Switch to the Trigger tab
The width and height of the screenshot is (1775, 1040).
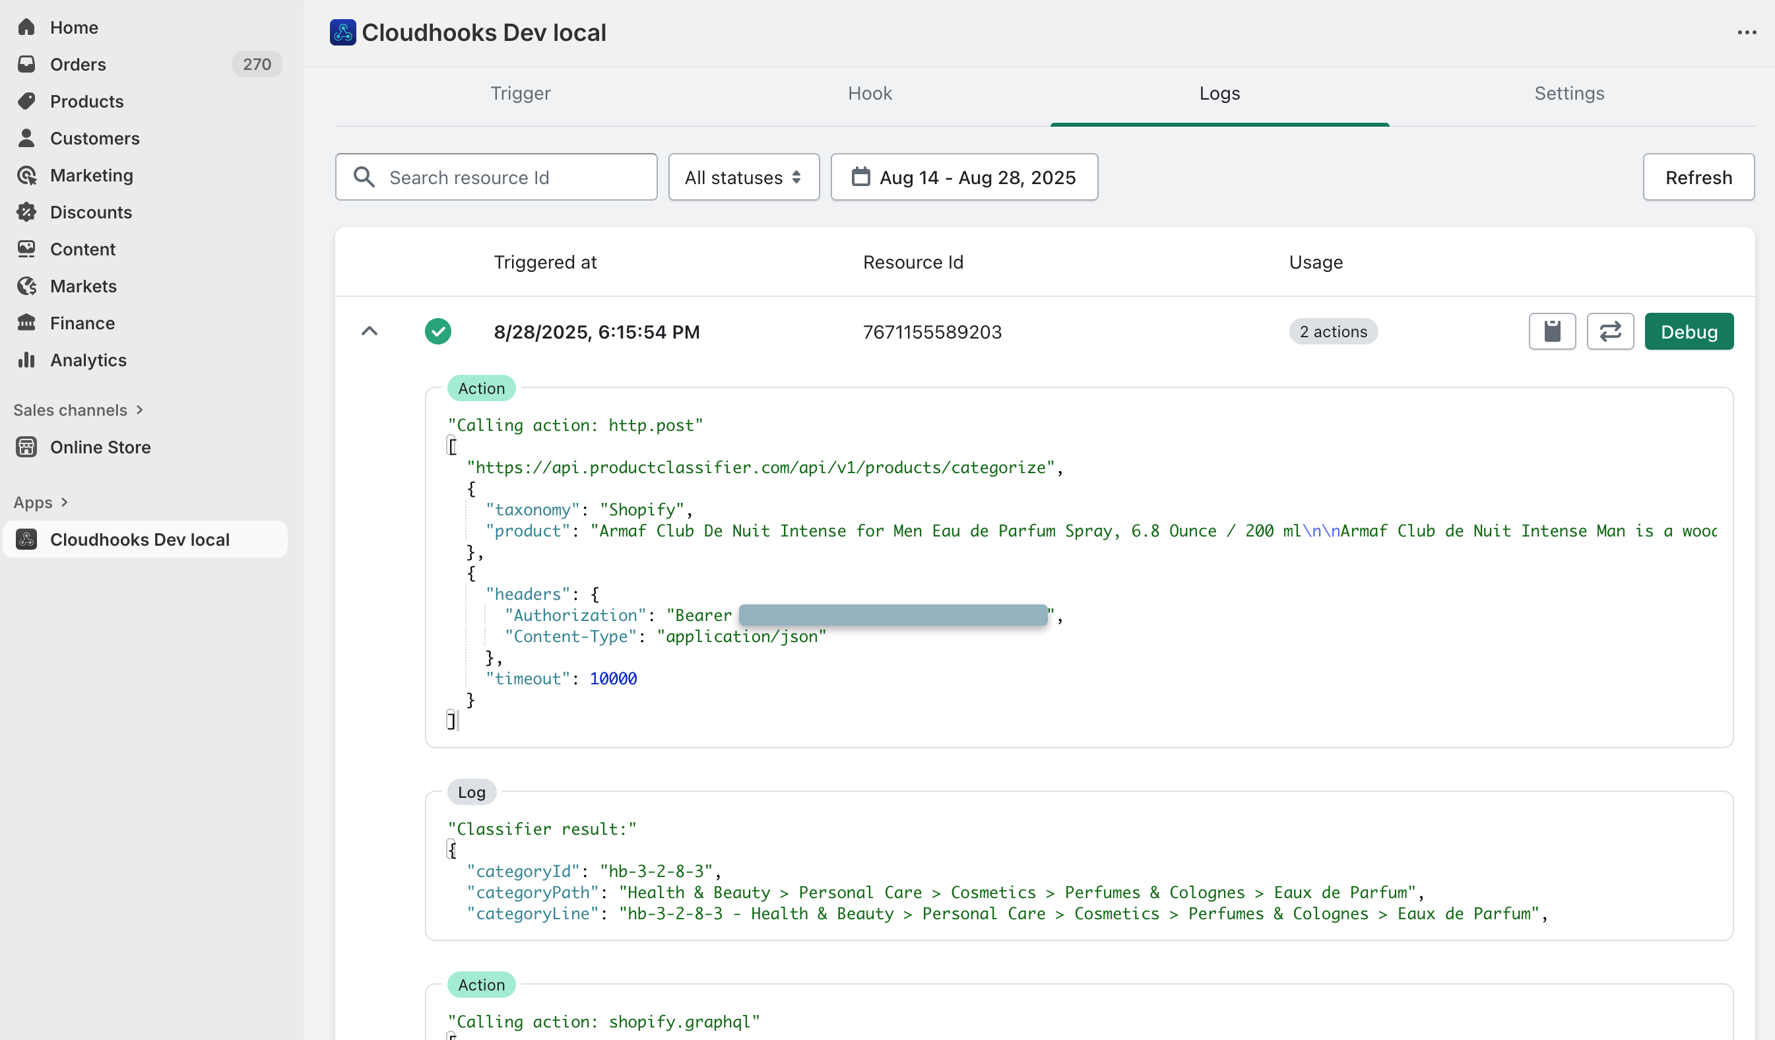520,93
